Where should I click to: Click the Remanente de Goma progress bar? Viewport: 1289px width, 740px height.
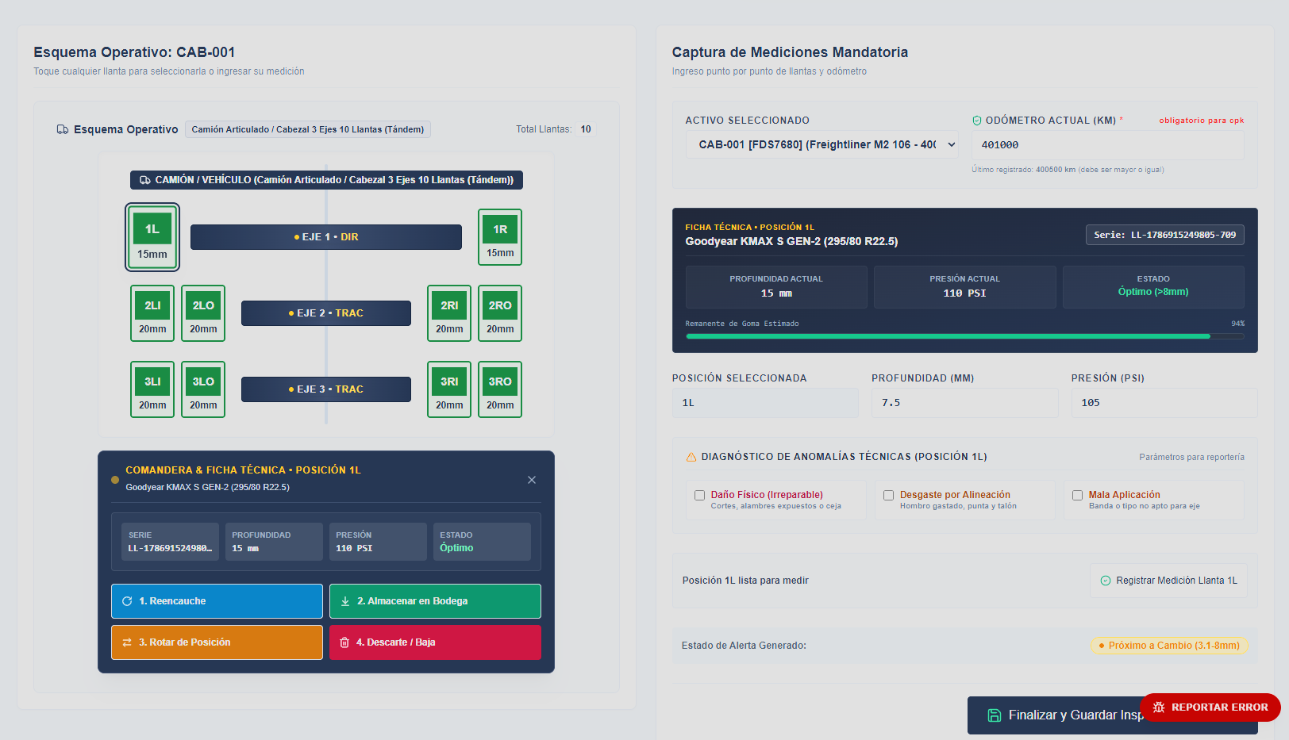[x=965, y=336]
